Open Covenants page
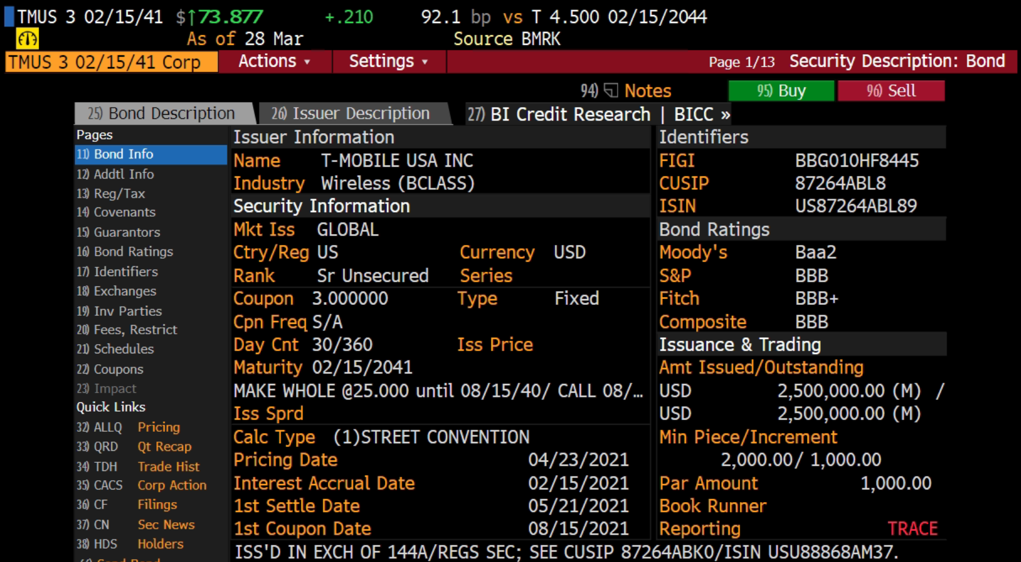The width and height of the screenshot is (1021, 562). [x=116, y=212]
